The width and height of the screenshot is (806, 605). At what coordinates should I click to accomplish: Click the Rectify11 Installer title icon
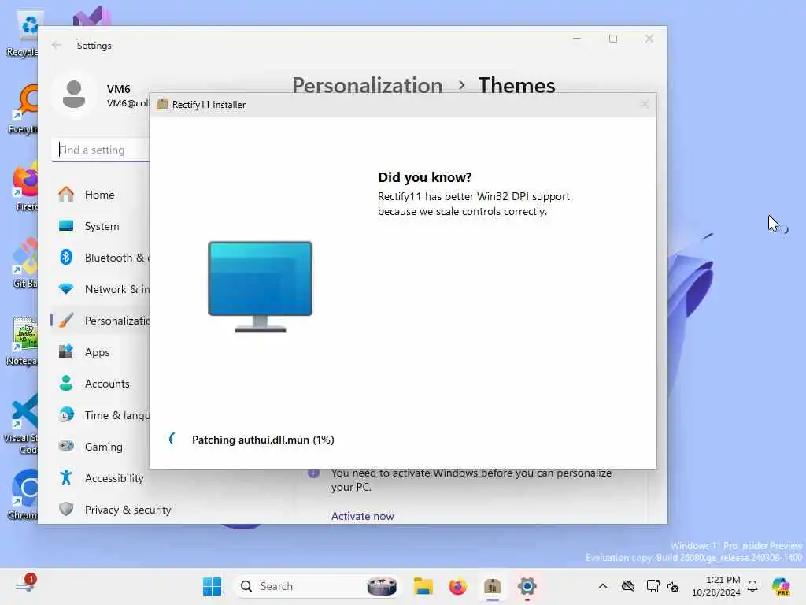[x=162, y=105]
